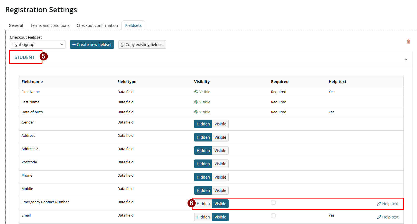This screenshot has height=224, width=417.
Task: Click Copy existing fieldset button
Action: tap(142, 45)
